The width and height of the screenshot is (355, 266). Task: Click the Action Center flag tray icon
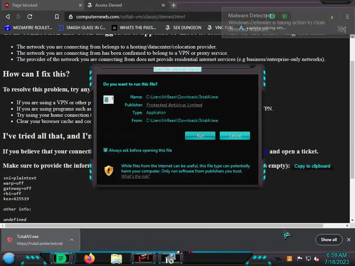click(300, 258)
